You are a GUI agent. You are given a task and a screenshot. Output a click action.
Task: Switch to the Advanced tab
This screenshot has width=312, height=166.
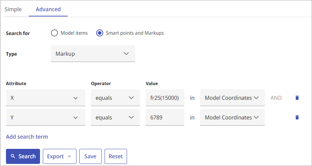coord(48,9)
